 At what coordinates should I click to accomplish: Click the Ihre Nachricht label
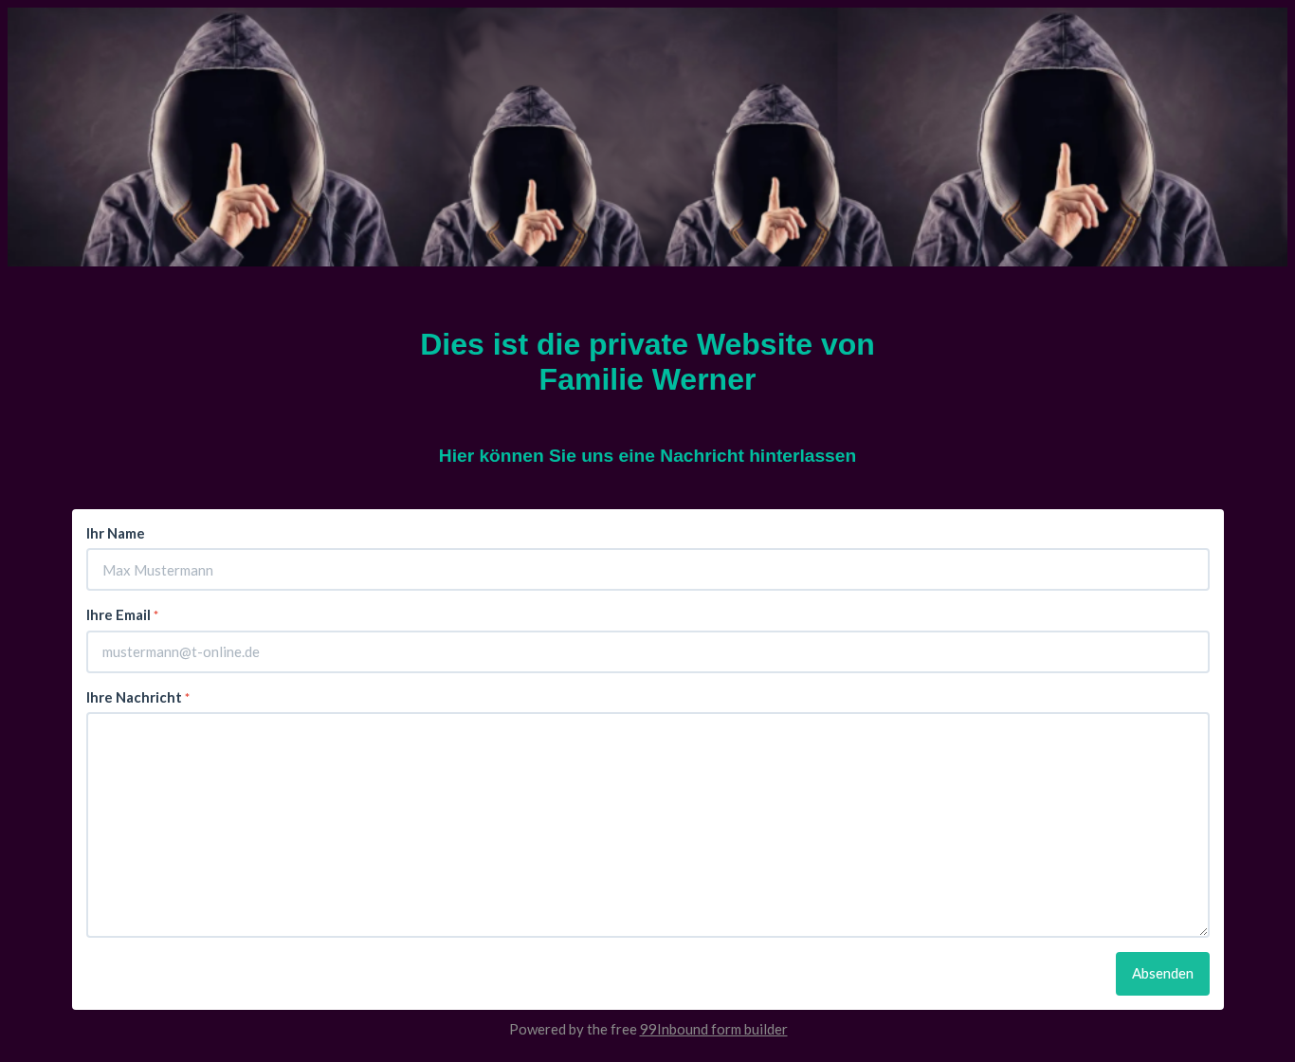(x=134, y=698)
